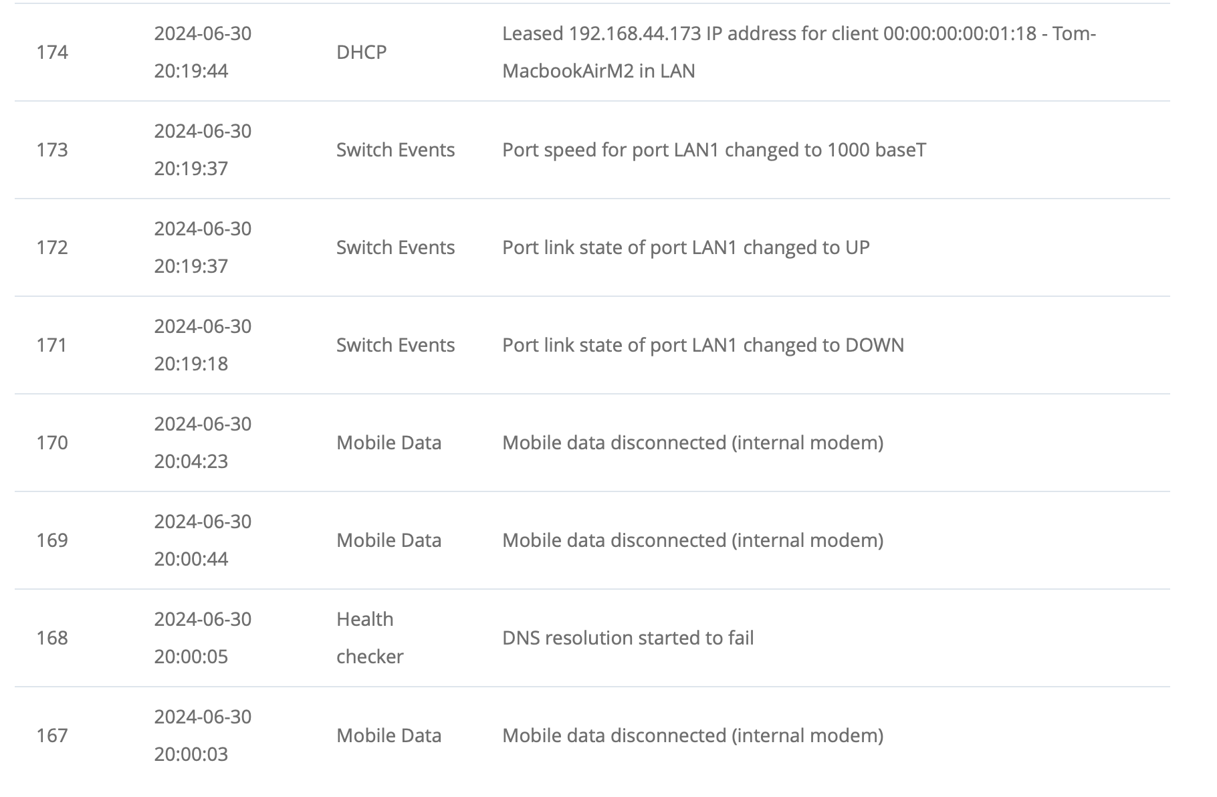The height and width of the screenshot is (797, 1217).
Task: Select event number 167
Action: 52,735
